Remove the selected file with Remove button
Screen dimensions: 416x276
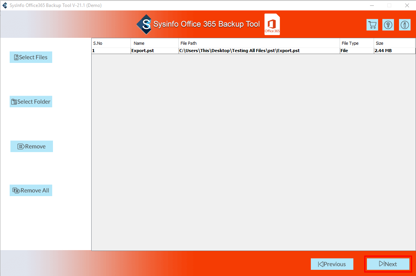(x=32, y=146)
